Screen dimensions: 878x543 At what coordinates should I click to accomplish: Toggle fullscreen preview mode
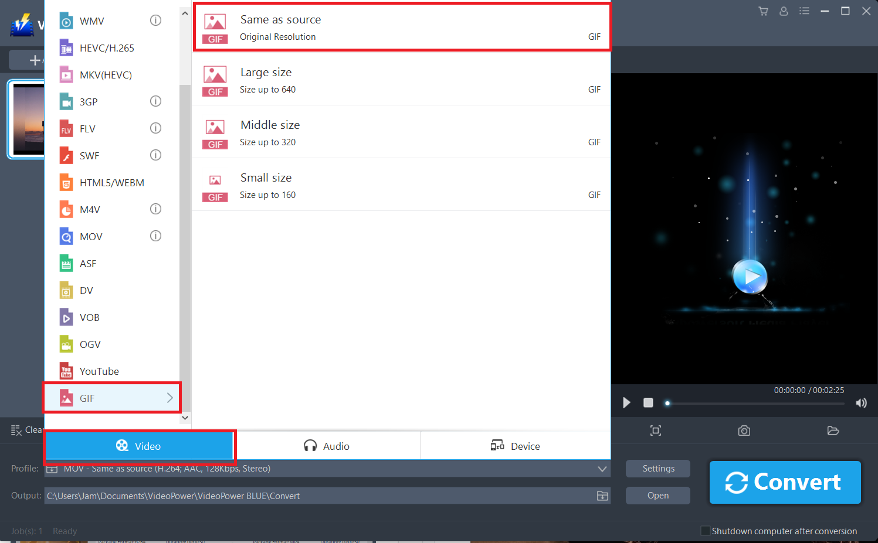[x=655, y=431]
